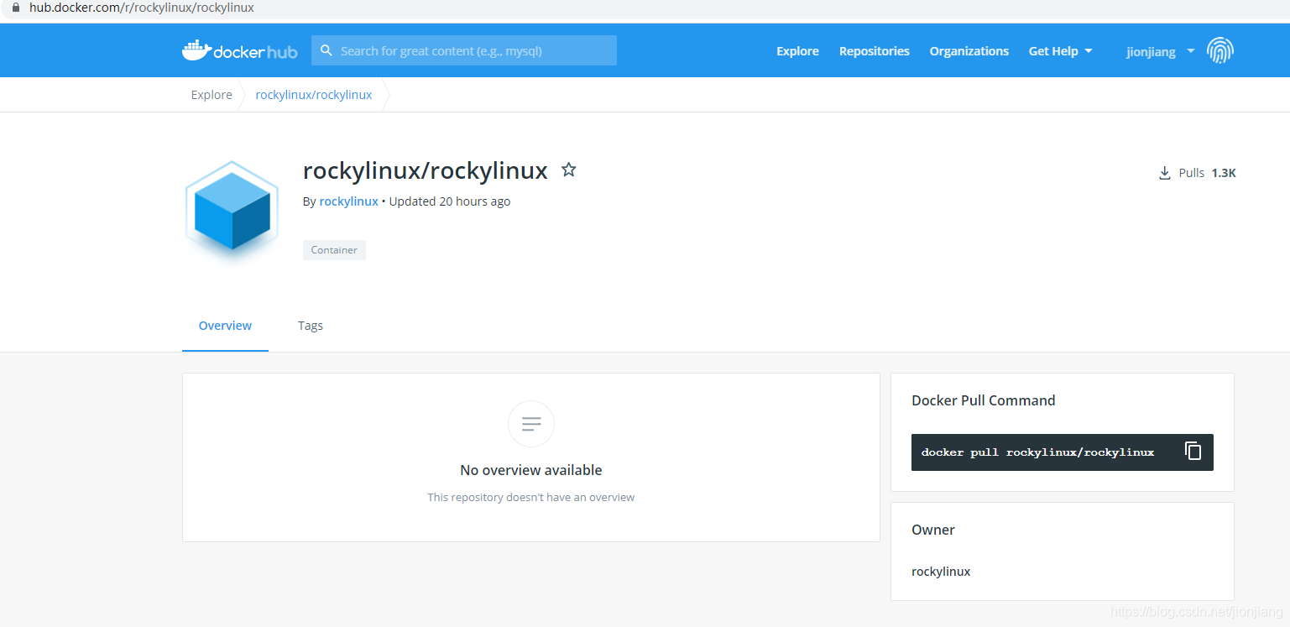Click the Pulls 1.3K count

[x=1224, y=173]
